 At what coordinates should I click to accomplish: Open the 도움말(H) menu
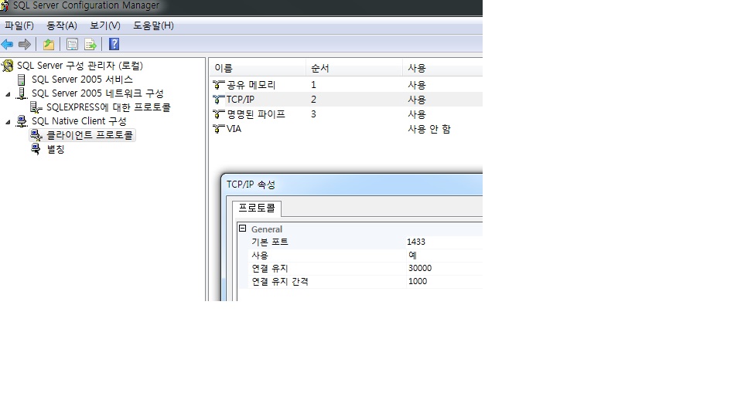(153, 25)
